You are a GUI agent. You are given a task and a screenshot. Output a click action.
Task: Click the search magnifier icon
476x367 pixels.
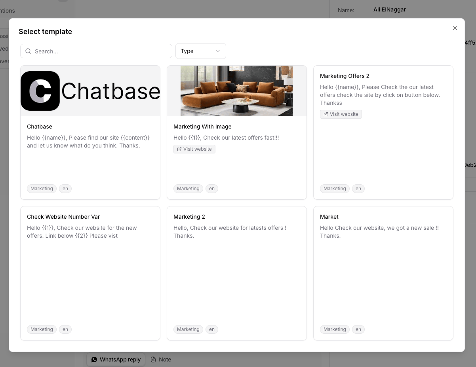coord(28,51)
